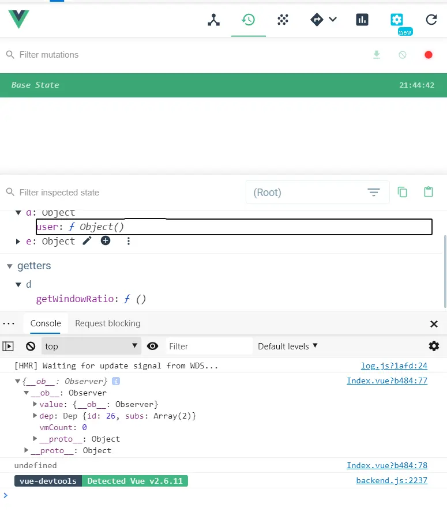Switch to the Request blocking tab
Screen dimensions: 447x516
point(107,323)
